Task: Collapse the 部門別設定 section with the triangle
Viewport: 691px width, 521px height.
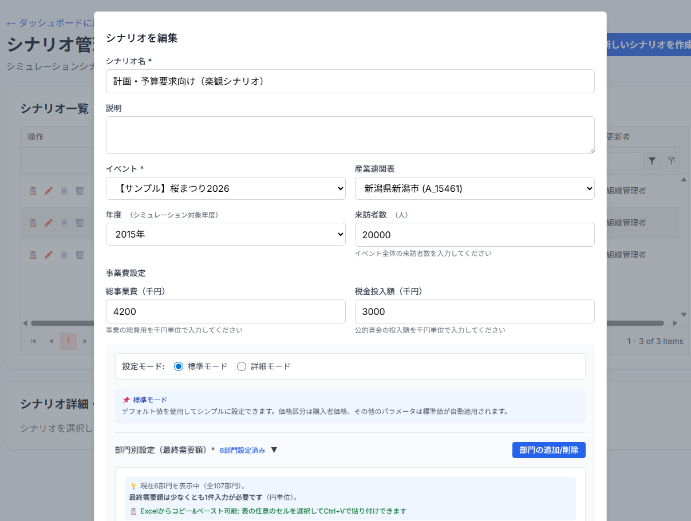Action: (274, 450)
